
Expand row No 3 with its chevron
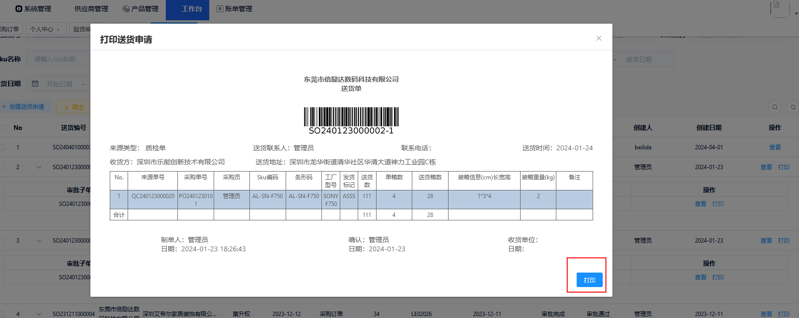click(39, 241)
